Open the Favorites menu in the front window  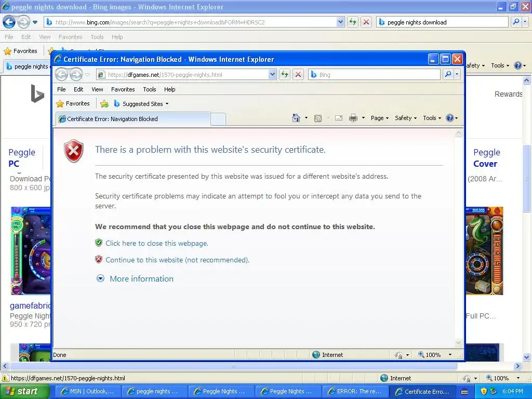click(123, 89)
